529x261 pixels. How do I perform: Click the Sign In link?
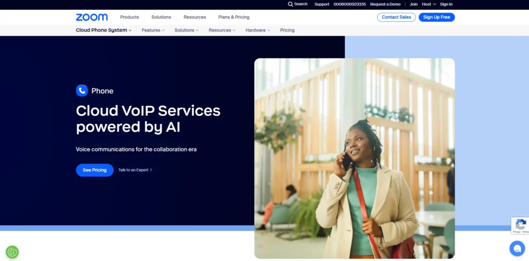point(446,4)
